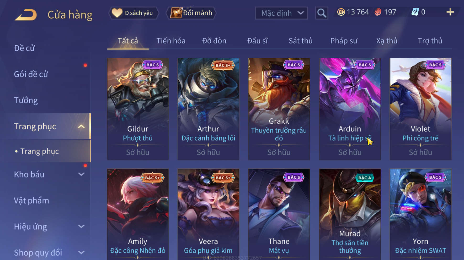Select the Violet Phi công trẻ skin card
Screen dimensions: 464x260
420,109
